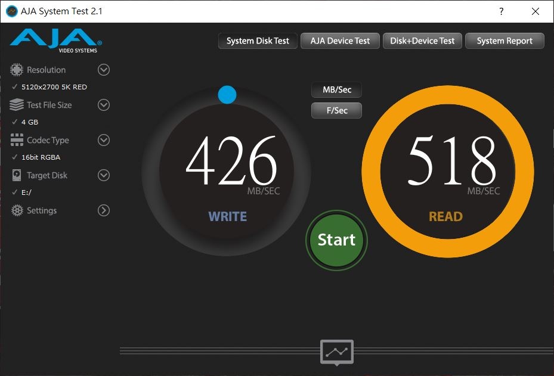Select the E:/ target disk value

(x=26, y=192)
